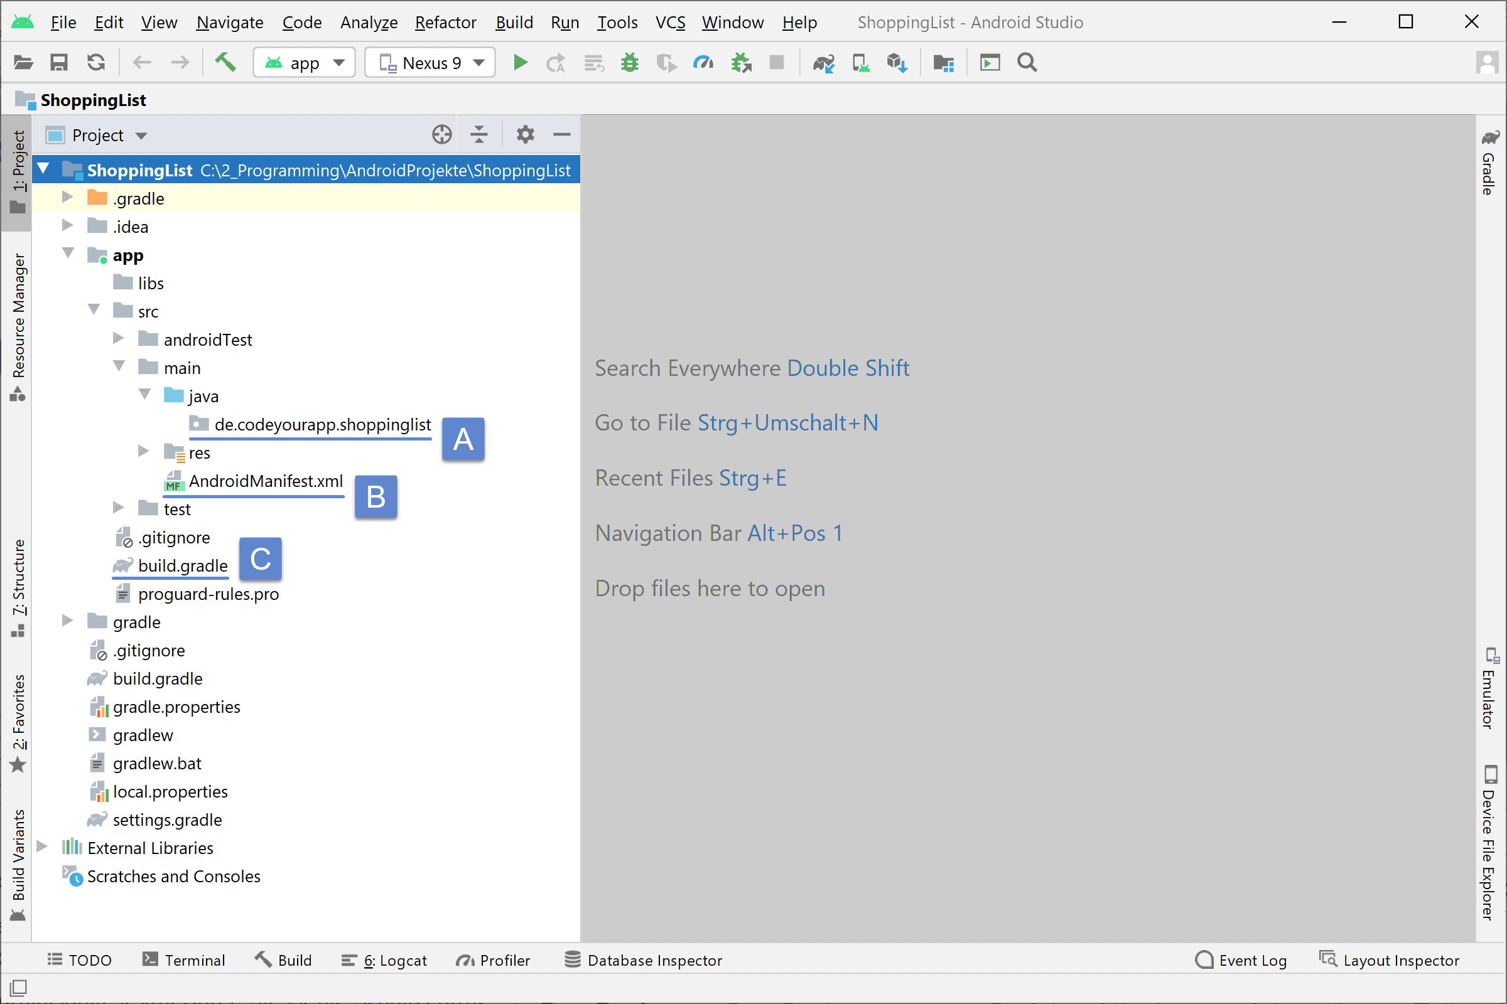Open the Event Log
Viewport: 1507px width, 1004px height.
point(1241,960)
